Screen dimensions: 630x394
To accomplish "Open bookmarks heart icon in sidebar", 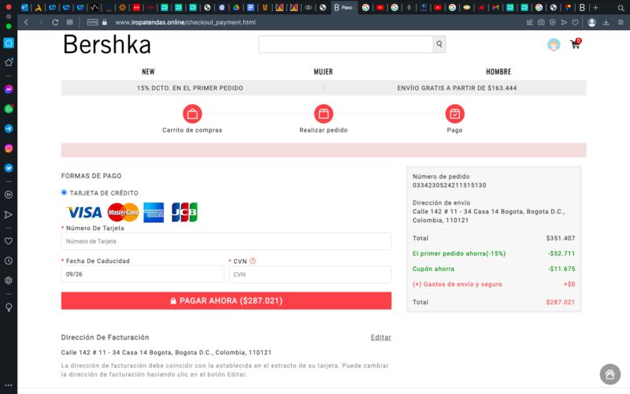I will [9, 241].
